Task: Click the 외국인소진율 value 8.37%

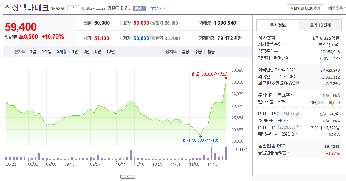Action: [x=333, y=84]
